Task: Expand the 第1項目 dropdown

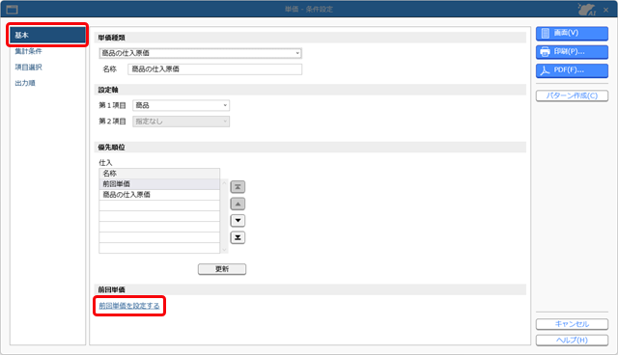Action: (x=181, y=105)
